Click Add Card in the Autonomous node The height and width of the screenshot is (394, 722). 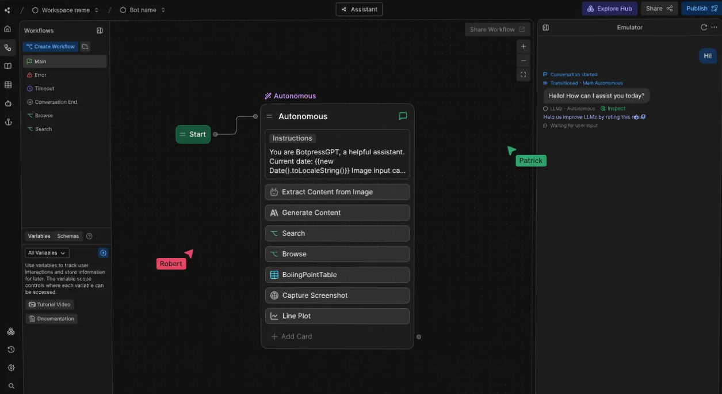click(x=292, y=336)
